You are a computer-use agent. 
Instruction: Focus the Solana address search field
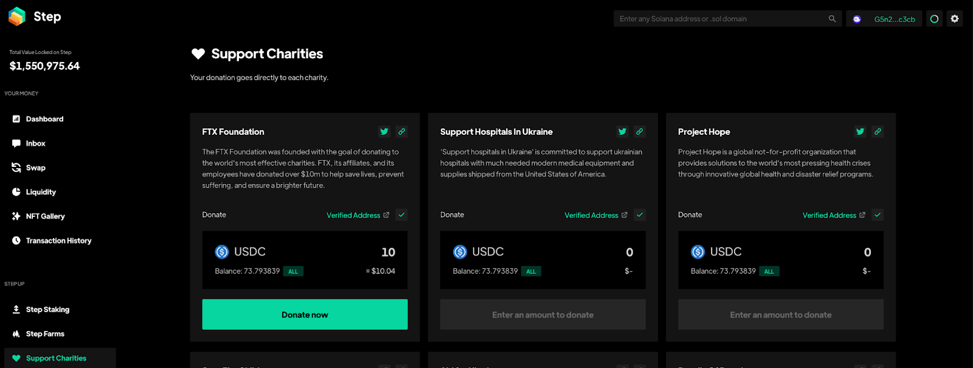point(721,19)
